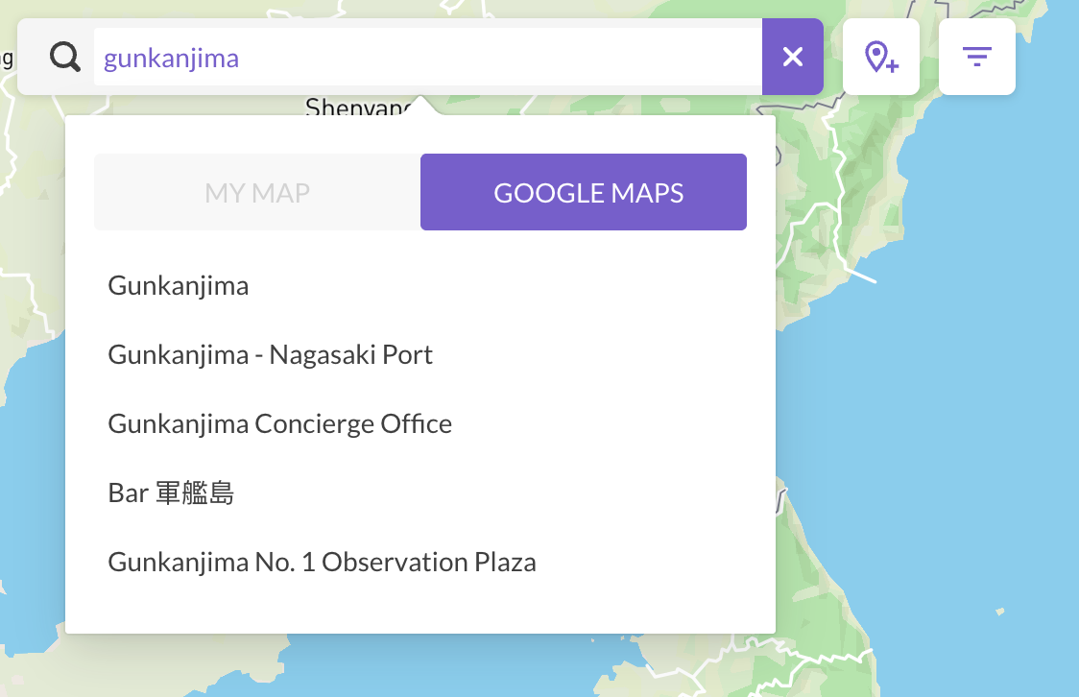
Task: Choose the "Gunkanjima Concierge Office" result
Action: tap(279, 423)
